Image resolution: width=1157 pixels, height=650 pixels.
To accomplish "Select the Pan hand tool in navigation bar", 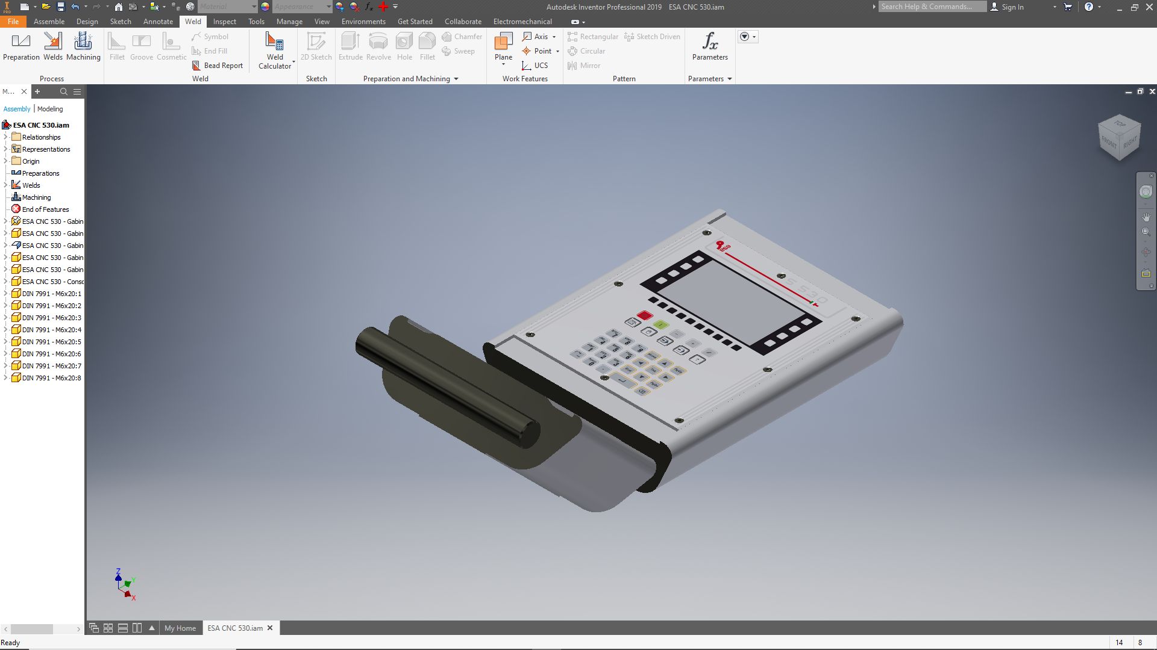I will [1146, 217].
